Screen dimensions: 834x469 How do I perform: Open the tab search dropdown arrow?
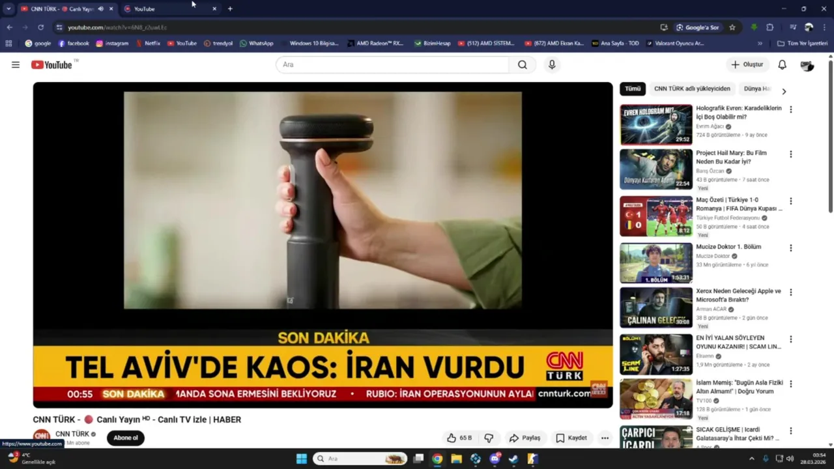[x=8, y=8]
